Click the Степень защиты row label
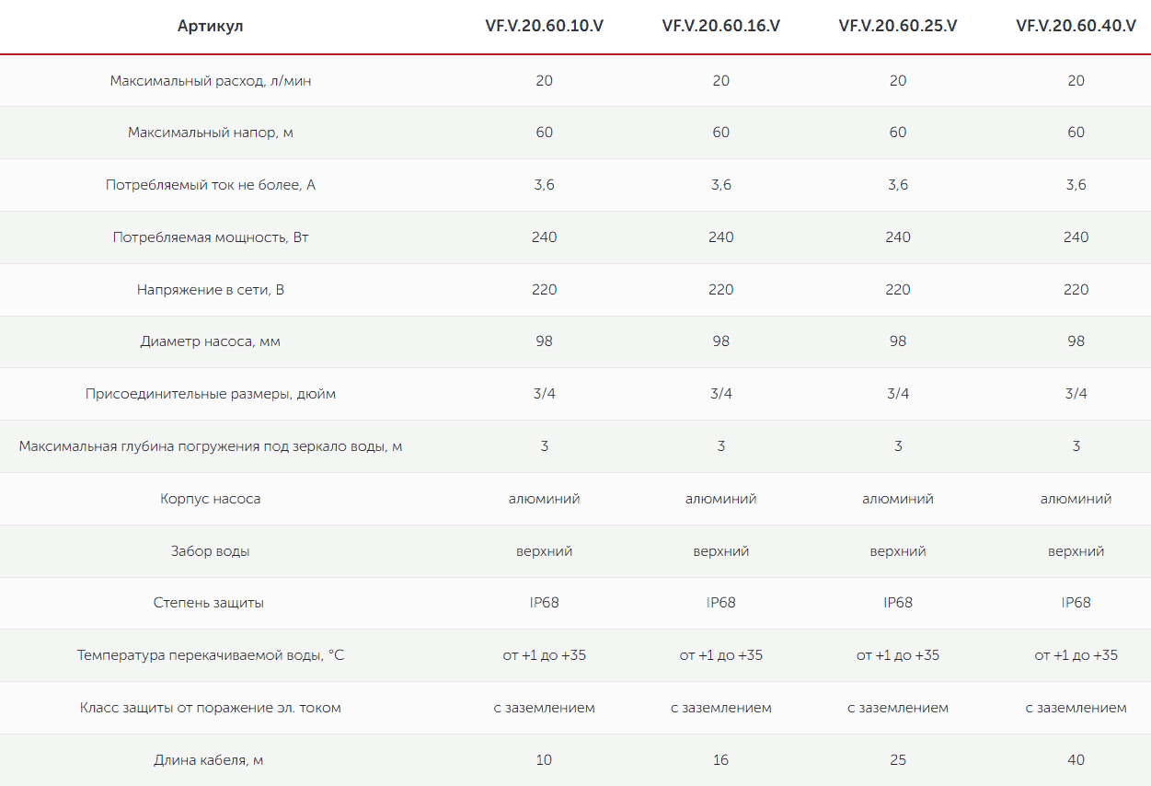Screen dimensions: 1151x786 (209, 603)
